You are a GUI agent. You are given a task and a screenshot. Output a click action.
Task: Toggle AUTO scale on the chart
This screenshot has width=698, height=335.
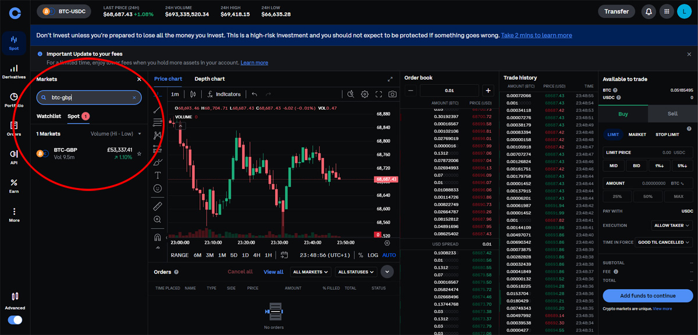point(389,255)
